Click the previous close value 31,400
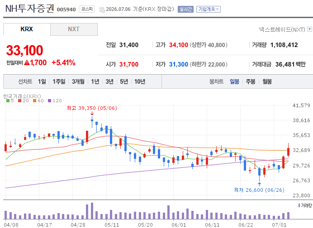This screenshot has height=228, width=313. tap(129, 45)
